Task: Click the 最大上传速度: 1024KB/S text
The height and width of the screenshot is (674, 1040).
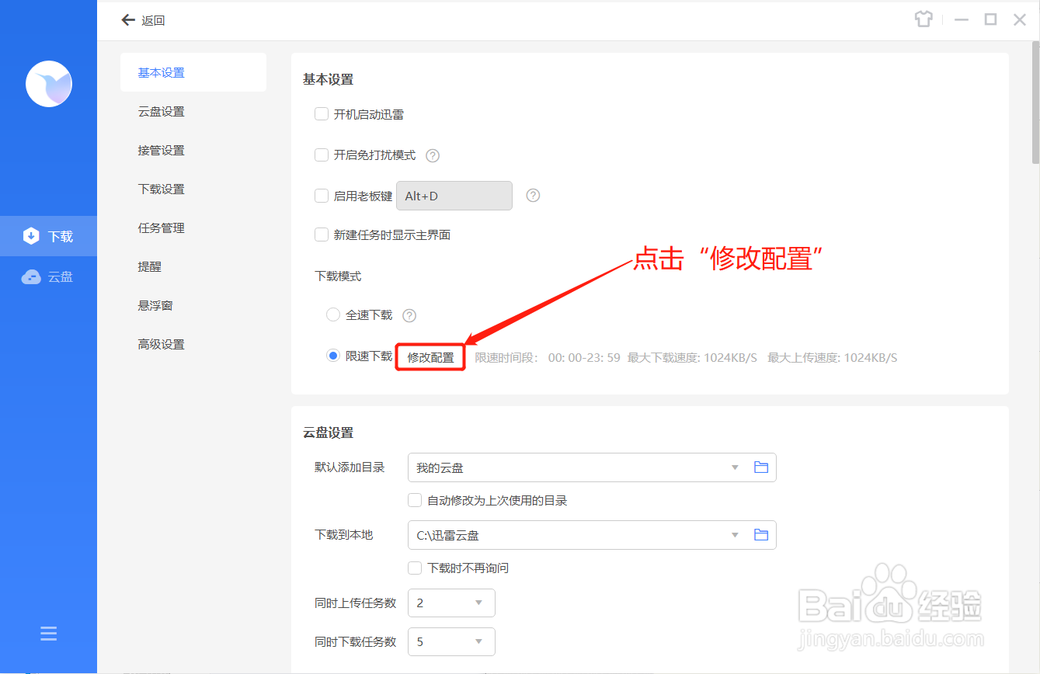Action: click(833, 358)
